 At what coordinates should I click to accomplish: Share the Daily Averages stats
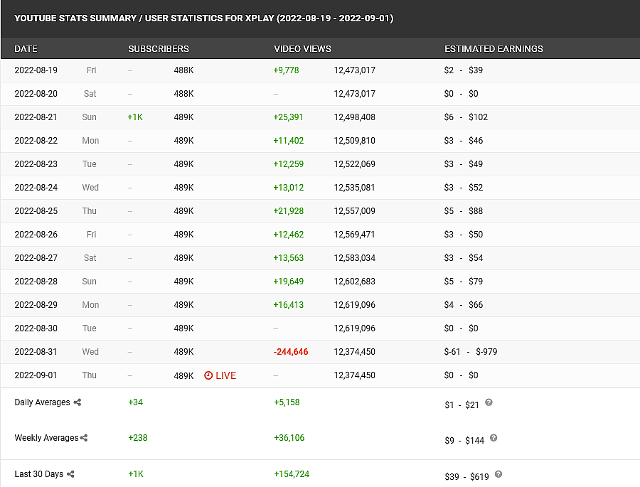click(x=78, y=402)
